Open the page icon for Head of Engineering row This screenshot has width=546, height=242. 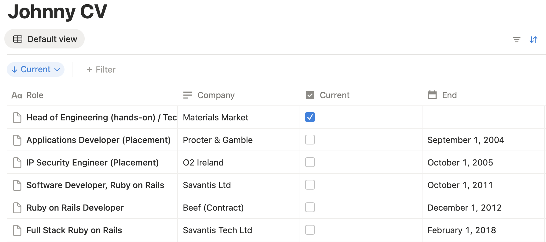[17, 117]
